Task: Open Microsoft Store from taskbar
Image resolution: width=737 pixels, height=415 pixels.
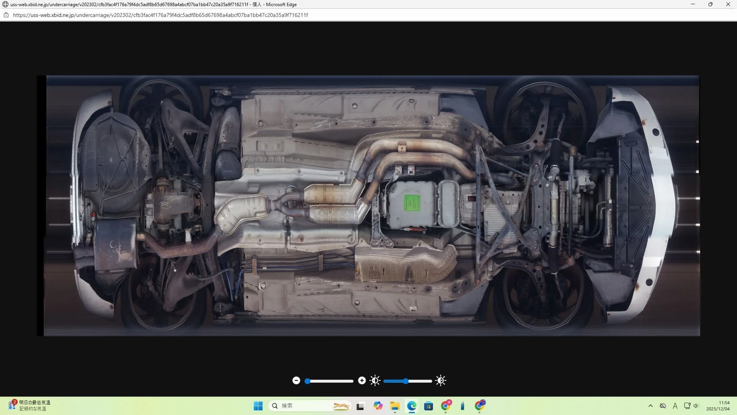Action: (x=428, y=406)
